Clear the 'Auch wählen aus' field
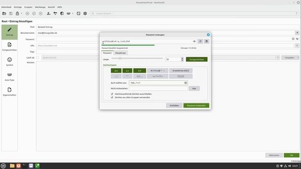 185,83
